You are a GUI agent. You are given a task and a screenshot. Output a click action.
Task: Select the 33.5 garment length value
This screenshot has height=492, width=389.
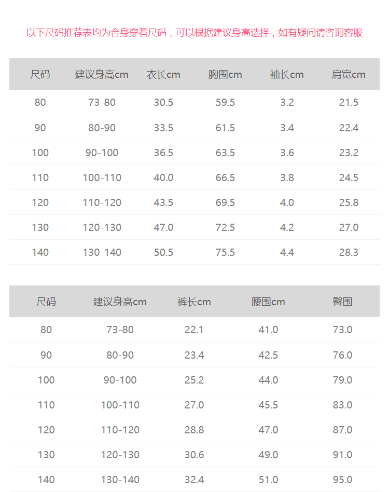163,128
